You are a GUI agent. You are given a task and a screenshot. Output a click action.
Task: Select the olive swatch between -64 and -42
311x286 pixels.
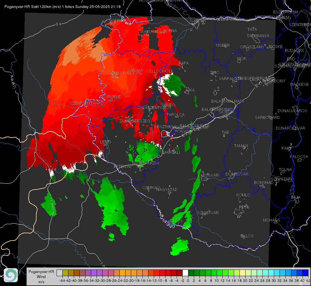pyautogui.click(x=65, y=273)
